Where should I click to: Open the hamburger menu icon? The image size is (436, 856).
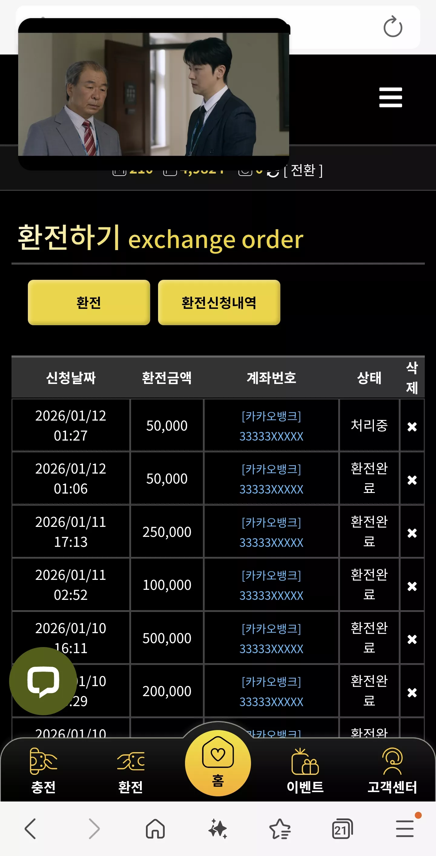coord(391,97)
